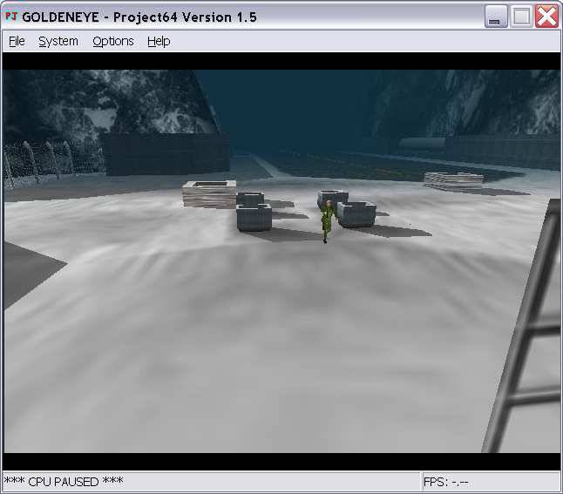Image resolution: width=563 pixels, height=494 pixels.
Task: Open the Options menu
Action: click(x=113, y=41)
